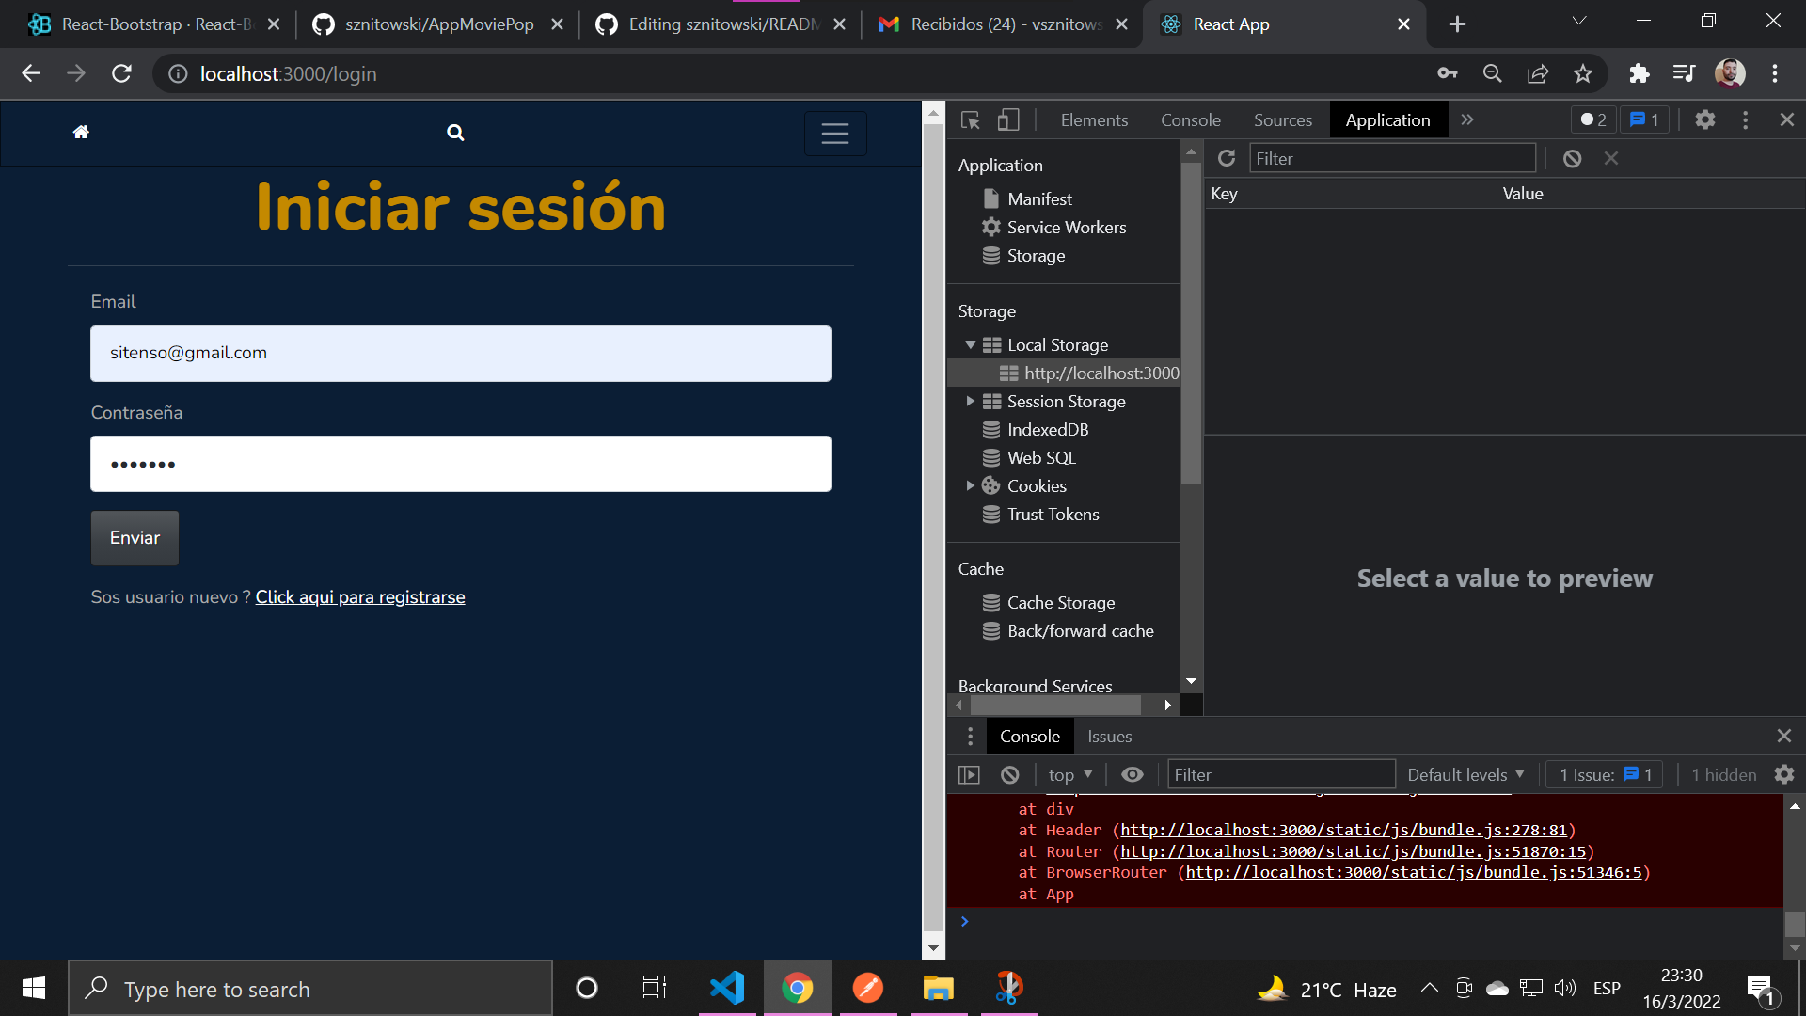Collapse the Local Storage tree
The image size is (1806, 1016).
970,345
